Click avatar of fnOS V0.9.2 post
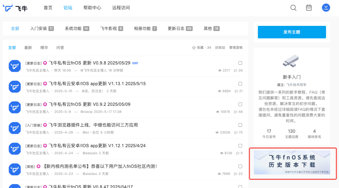339x188 pixels. 15,107
